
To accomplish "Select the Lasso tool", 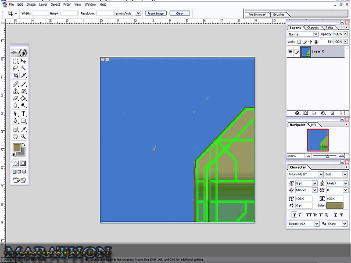I will (x=15, y=68).
